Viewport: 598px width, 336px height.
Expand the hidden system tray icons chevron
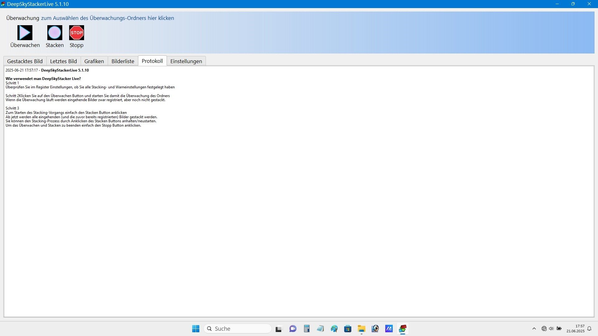point(534,329)
